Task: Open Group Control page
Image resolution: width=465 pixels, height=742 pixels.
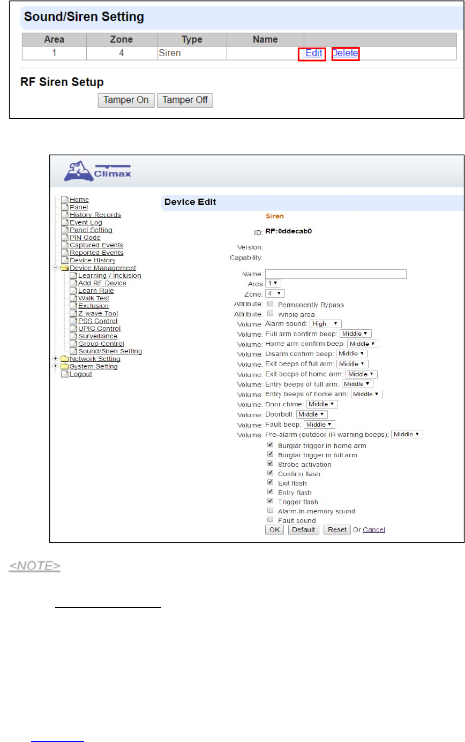Action: click(x=101, y=344)
